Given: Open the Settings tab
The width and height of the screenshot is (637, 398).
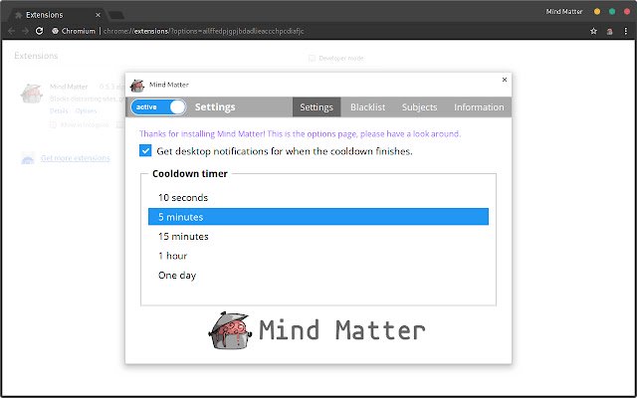Looking at the screenshot, I should pos(317,107).
